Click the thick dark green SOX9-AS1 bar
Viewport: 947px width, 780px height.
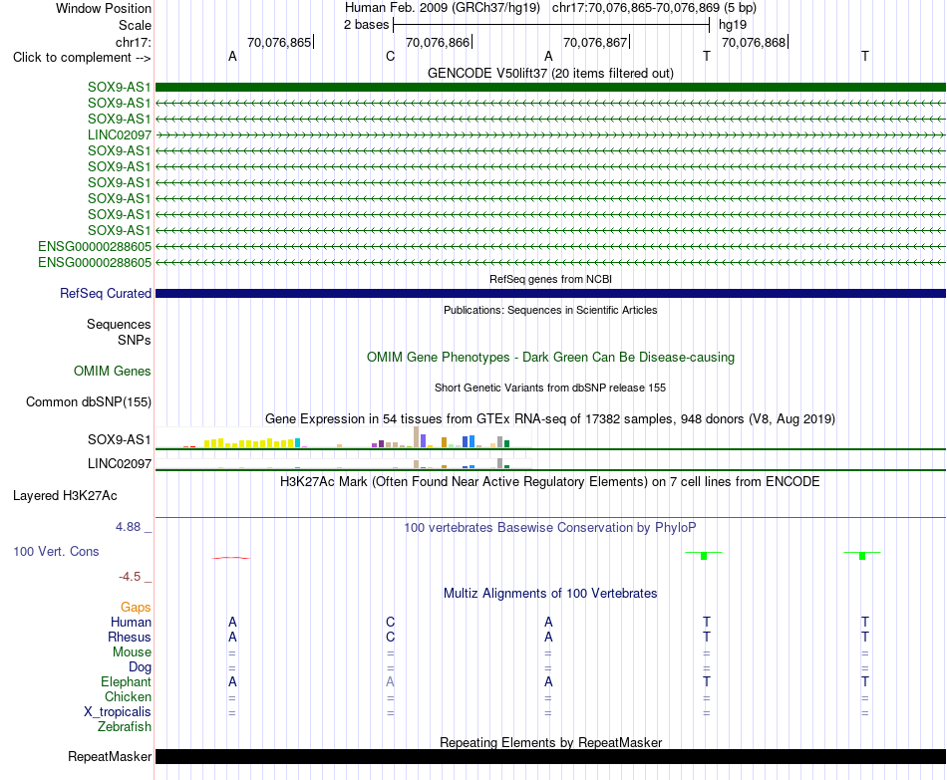pyautogui.click(x=550, y=87)
